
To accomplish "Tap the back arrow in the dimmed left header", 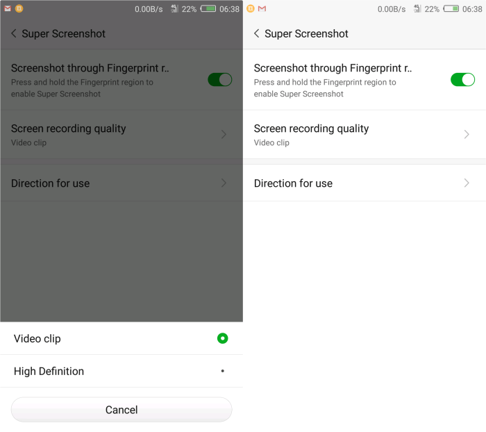I will 14,33.
